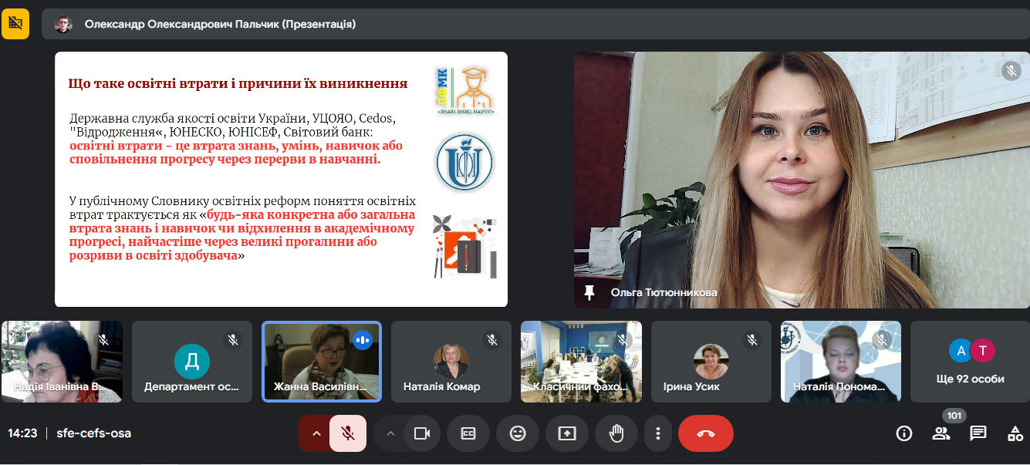The height and width of the screenshot is (465, 1030).
Task: Open the chat with everyone panel
Action: coord(978,433)
